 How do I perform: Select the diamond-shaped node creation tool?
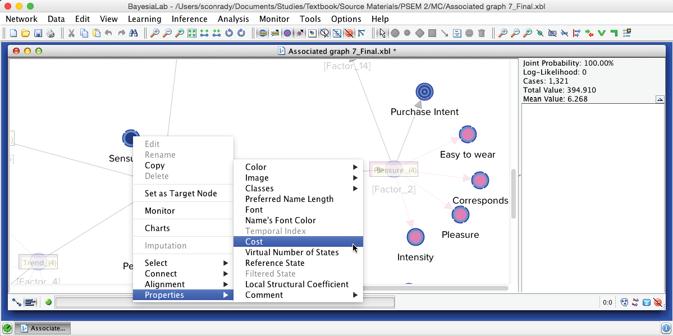coord(420,33)
